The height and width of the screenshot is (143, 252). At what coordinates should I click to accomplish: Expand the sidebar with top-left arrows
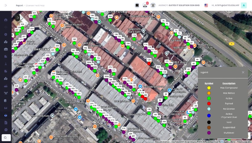pos(6,5)
